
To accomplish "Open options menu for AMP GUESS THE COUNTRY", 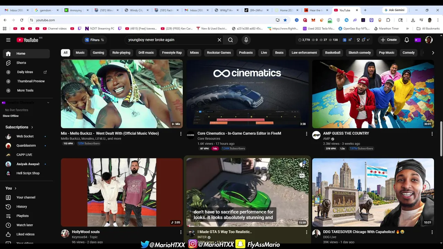I will 432,133.
